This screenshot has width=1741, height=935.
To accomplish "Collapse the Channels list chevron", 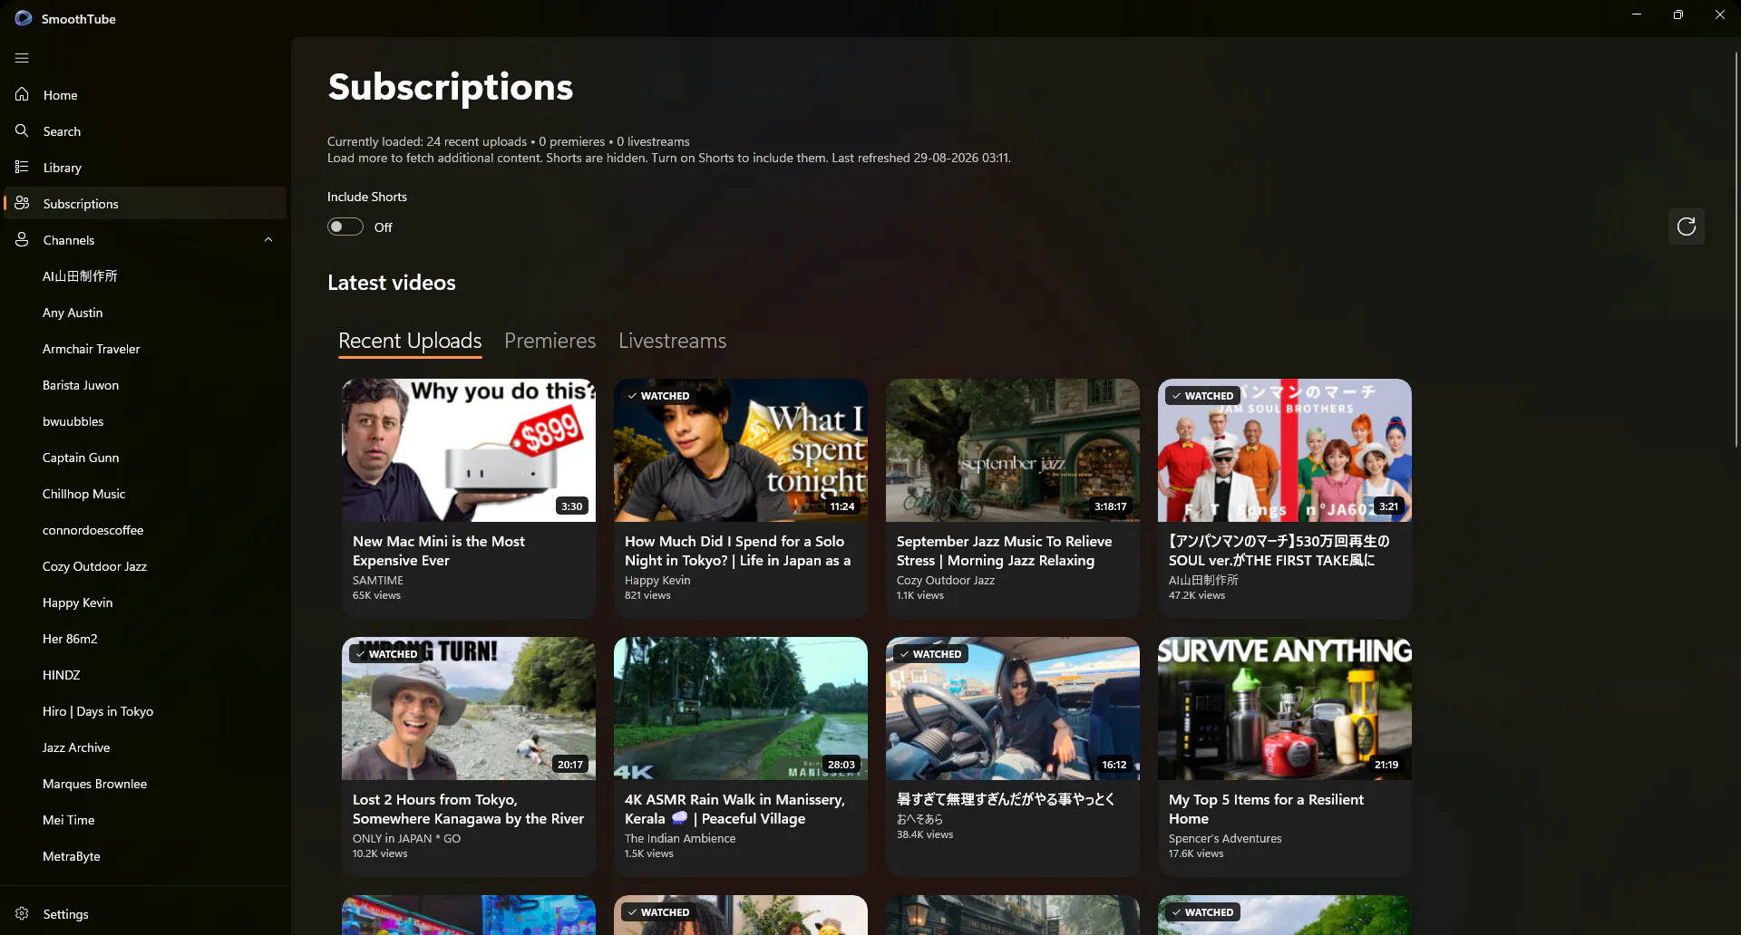I will [x=268, y=239].
